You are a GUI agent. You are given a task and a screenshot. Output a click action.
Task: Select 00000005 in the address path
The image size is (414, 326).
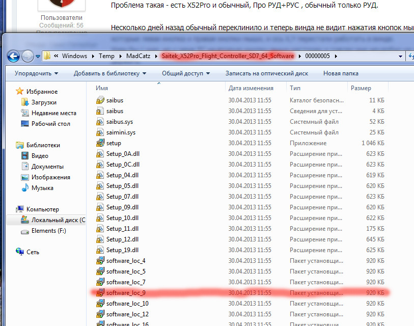click(x=317, y=56)
